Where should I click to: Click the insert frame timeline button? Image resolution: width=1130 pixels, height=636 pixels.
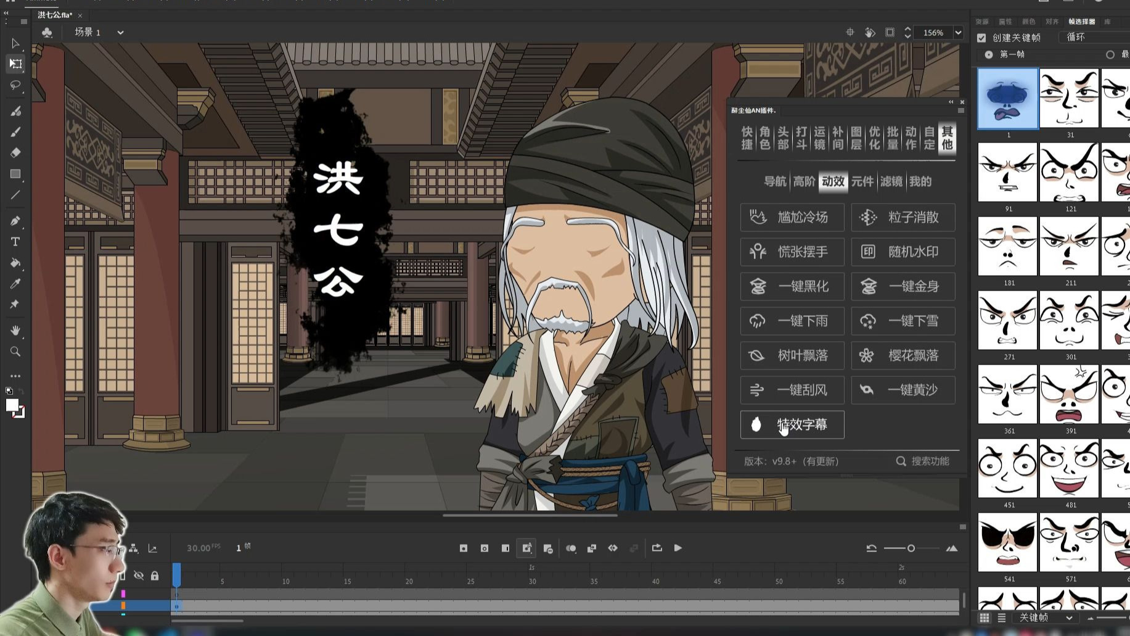[506, 548]
